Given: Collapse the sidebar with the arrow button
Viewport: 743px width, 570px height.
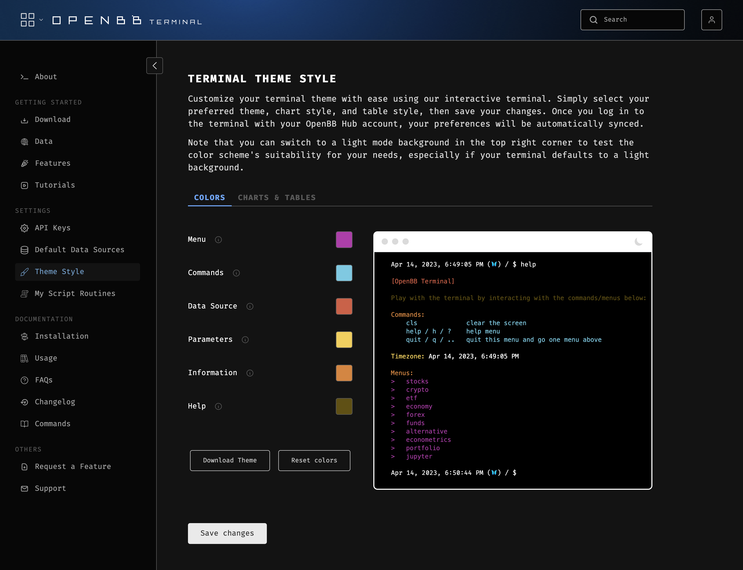Looking at the screenshot, I should 155,65.
